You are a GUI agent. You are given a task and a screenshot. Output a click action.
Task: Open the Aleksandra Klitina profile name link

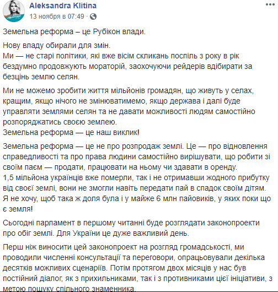[63, 6]
